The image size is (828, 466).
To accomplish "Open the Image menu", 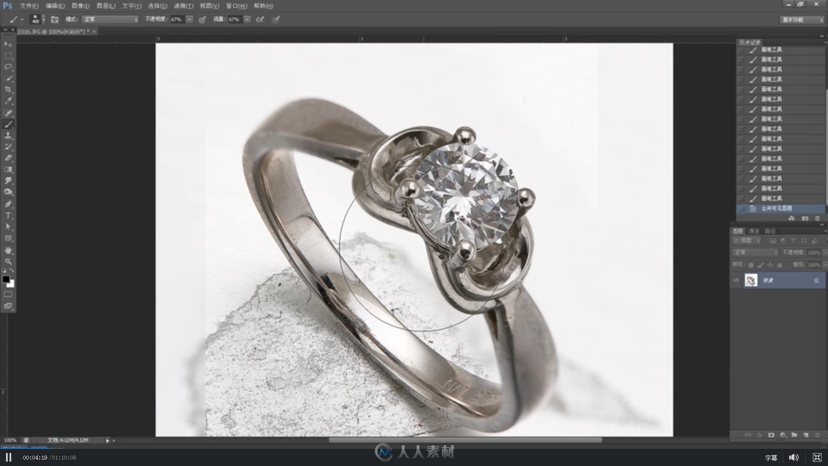I will click(x=81, y=6).
